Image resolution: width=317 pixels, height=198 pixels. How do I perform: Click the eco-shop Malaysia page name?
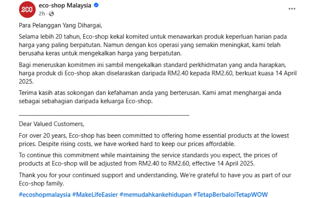[65, 5]
